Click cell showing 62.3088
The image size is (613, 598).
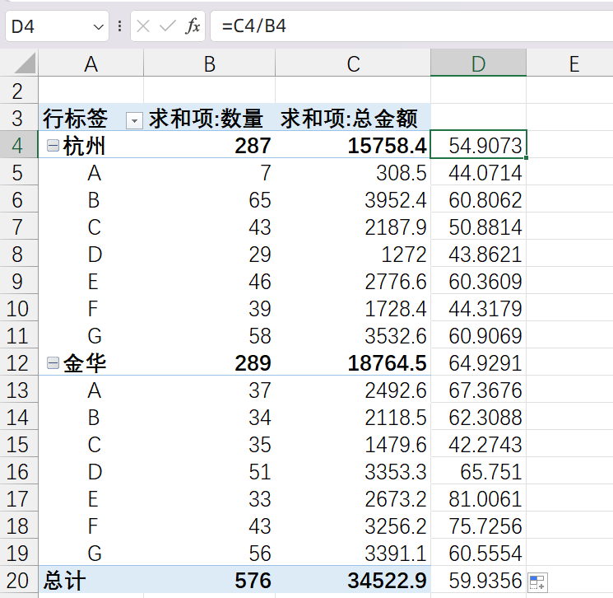click(479, 417)
